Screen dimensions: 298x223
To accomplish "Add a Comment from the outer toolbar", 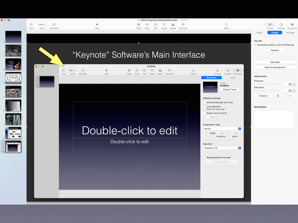I will coord(183,25).
